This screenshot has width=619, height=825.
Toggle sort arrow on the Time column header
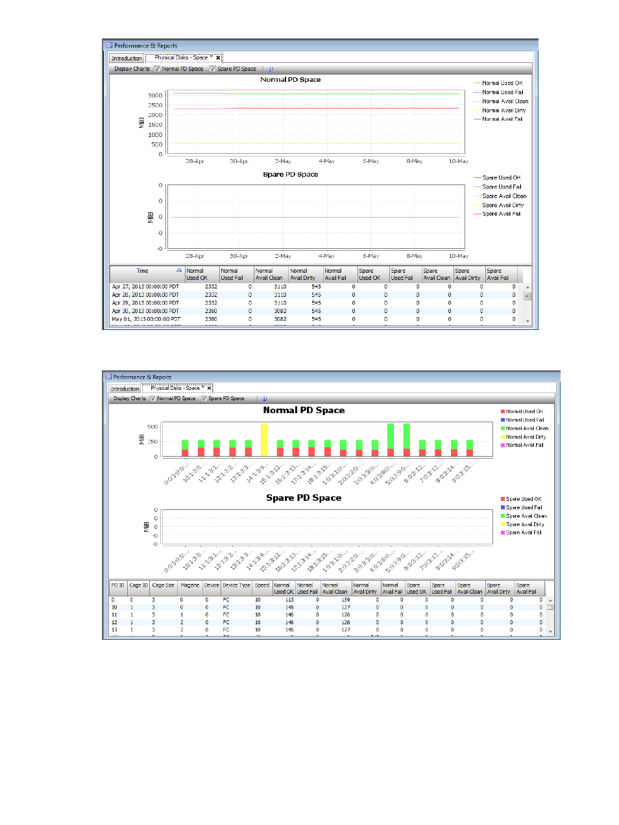tap(179, 270)
